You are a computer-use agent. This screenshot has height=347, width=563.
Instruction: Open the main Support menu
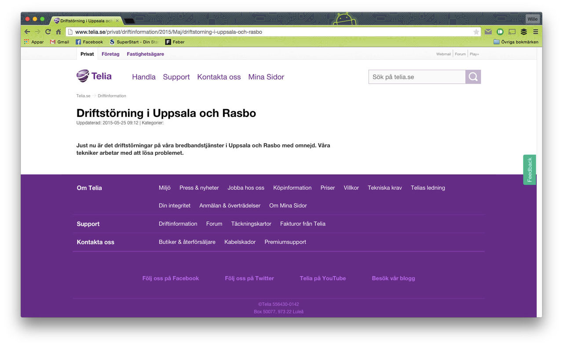tap(176, 77)
